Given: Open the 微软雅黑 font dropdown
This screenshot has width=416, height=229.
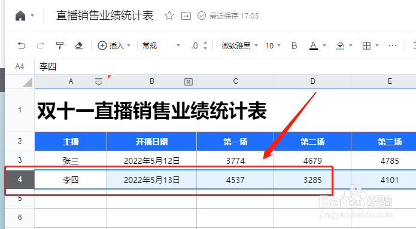Looking at the screenshot, I should [x=239, y=45].
